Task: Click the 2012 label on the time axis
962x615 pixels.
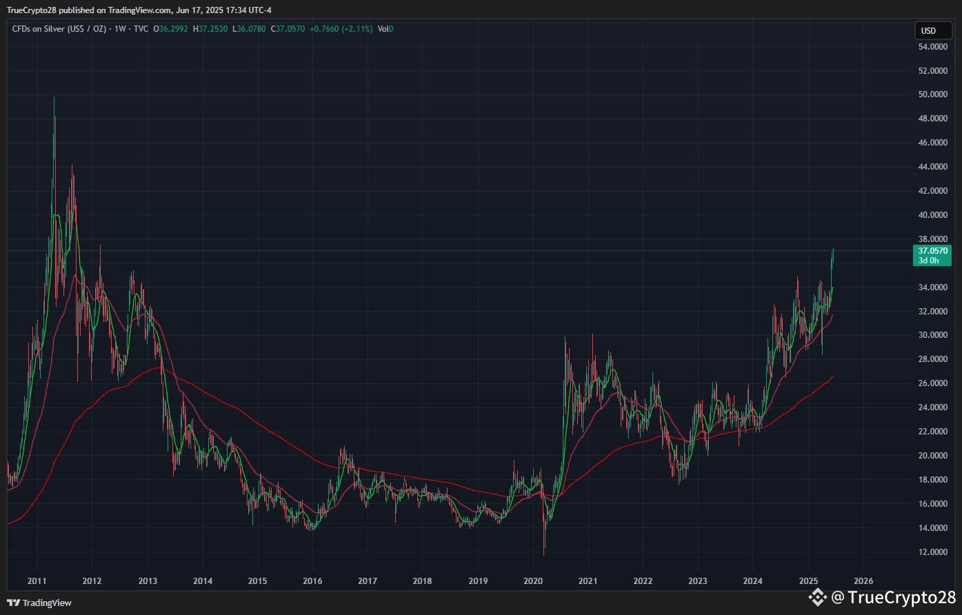Action: [x=92, y=581]
